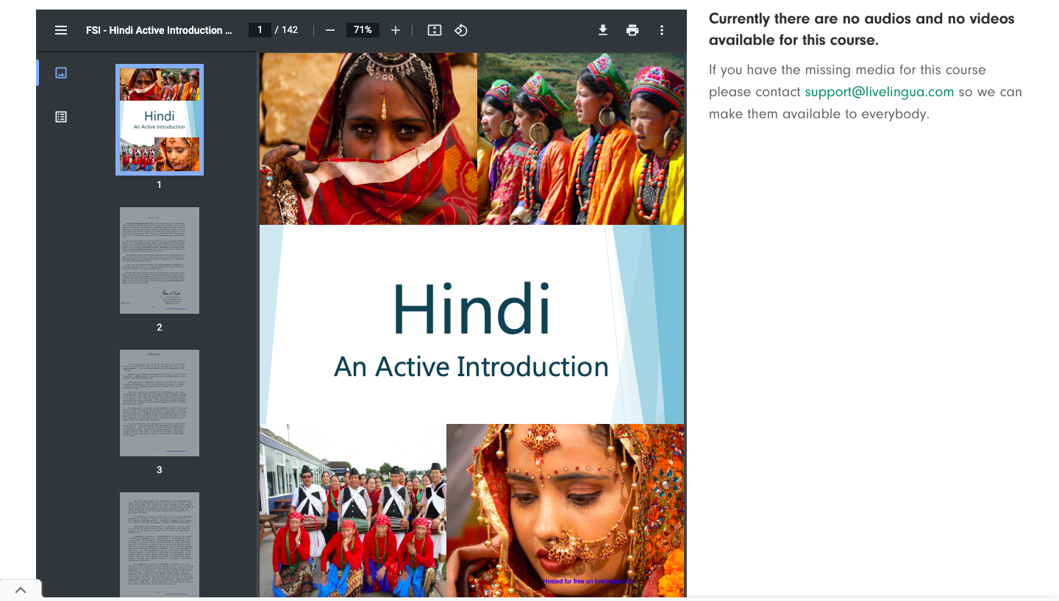Switch to thumbnail view in sidebar

(61, 73)
